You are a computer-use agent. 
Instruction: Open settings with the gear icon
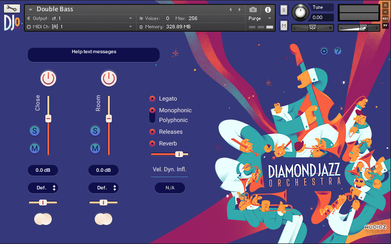pyautogui.click(x=324, y=51)
